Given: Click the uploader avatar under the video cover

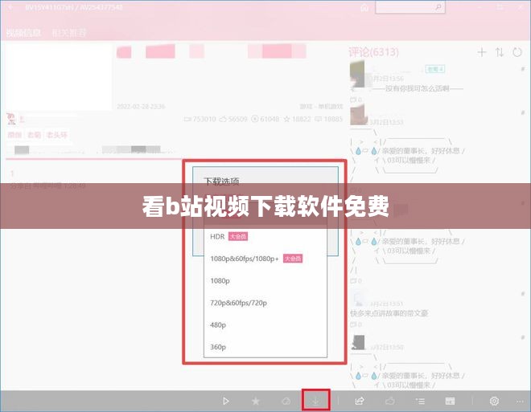Looking at the screenshot, I should pyautogui.click(x=11, y=119).
